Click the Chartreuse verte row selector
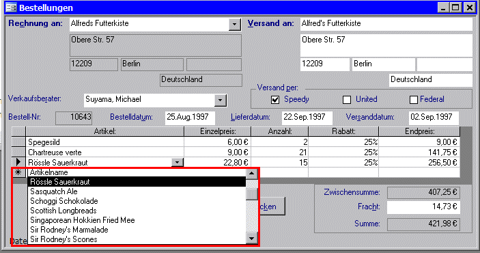The width and height of the screenshot is (480, 253). click(x=18, y=152)
